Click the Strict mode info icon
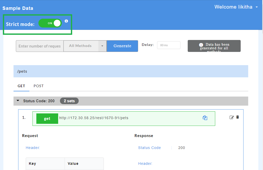263x170 pixels. point(66,21)
